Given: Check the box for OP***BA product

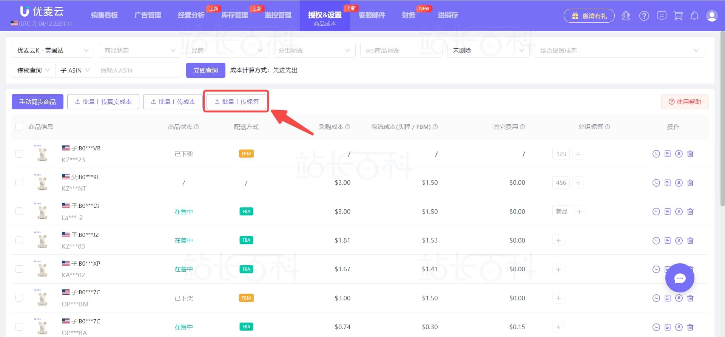Looking at the screenshot, I should [19, 327].
